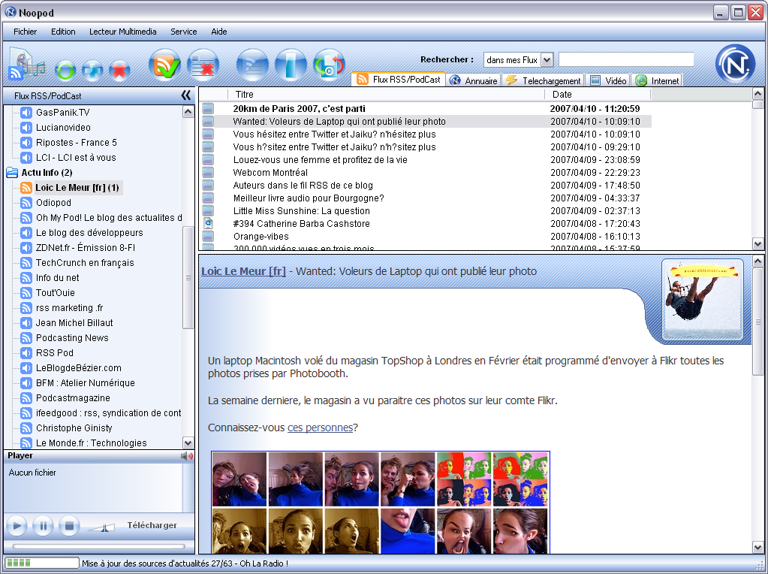Click the audio icon beside LeBlogdeBézier.com
The height and width of the screenshot is (574, 768).
pyautogui.click(x=26, y=368)
